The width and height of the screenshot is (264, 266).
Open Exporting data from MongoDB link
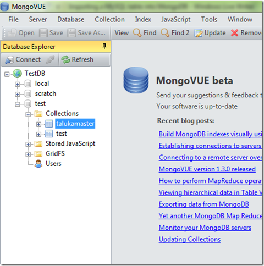(204, 204)
